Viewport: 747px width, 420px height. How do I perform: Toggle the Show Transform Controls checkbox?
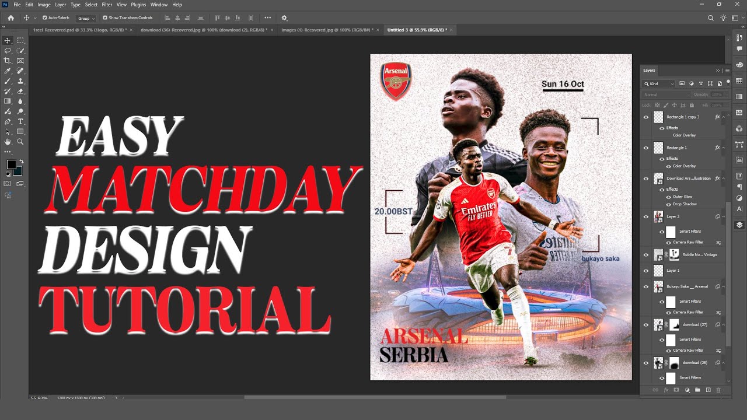(x=105, y=18)
